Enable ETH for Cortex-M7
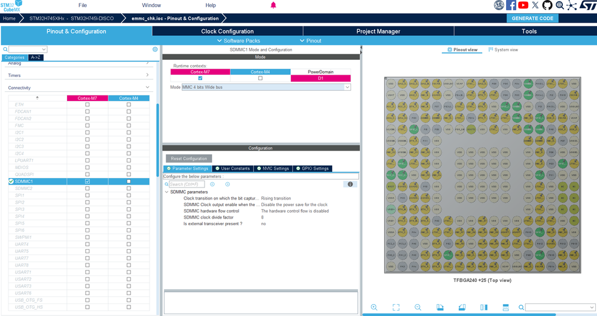Image resolution: width=597 pixels, height=316 pixels. coord(87,105)
